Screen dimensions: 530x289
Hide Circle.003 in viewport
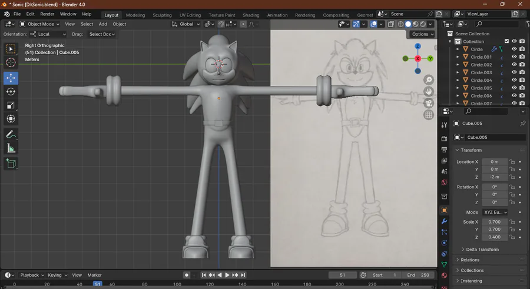coord(514,72)
